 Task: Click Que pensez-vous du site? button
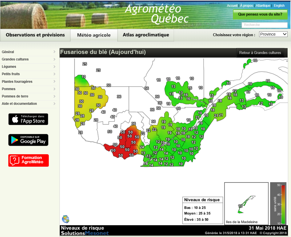(260, 14)
